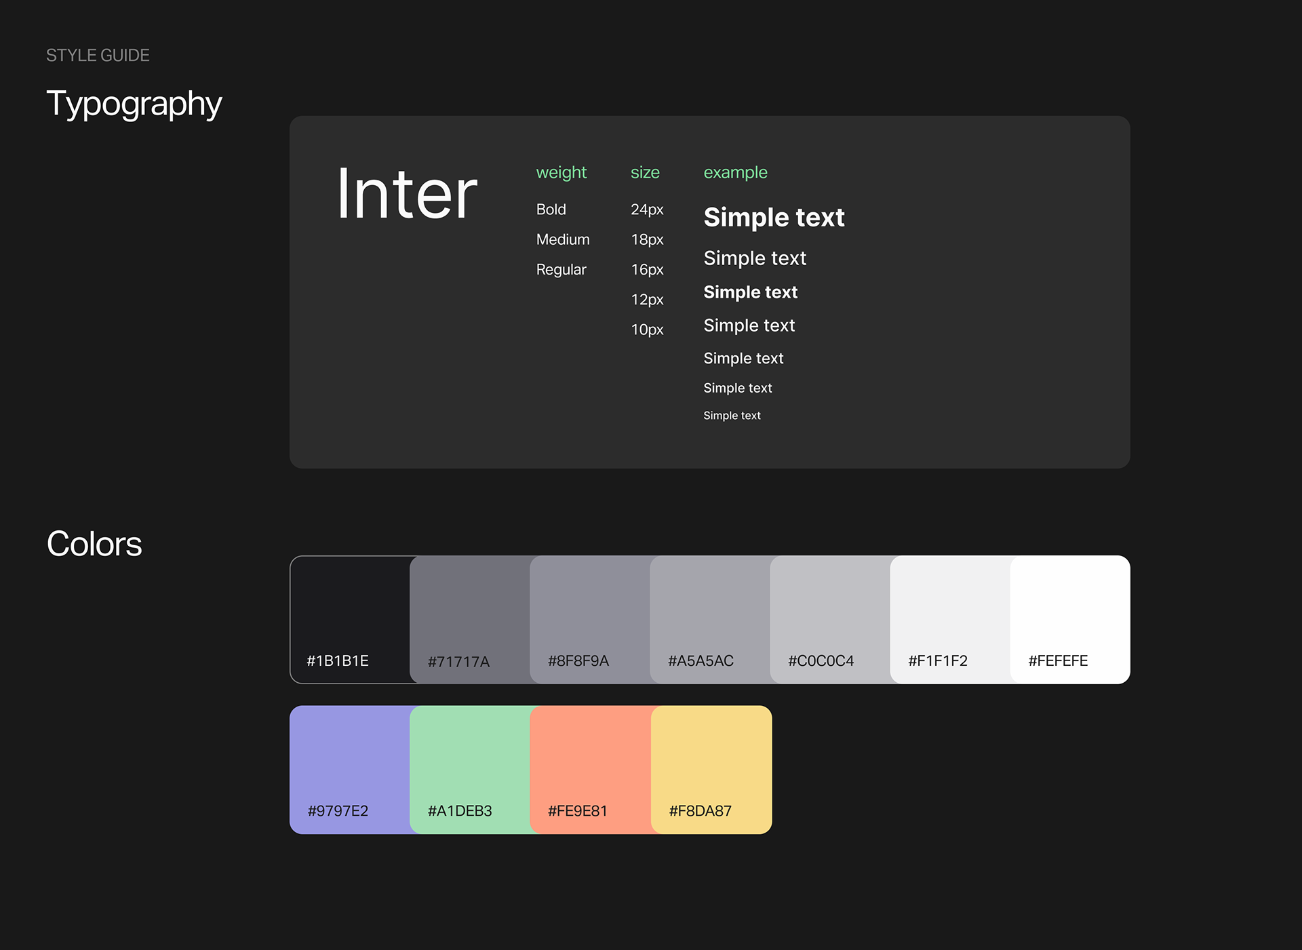1302x950 pixels.
Task: Select the Bold weight label
Action: tap(551, 210)
